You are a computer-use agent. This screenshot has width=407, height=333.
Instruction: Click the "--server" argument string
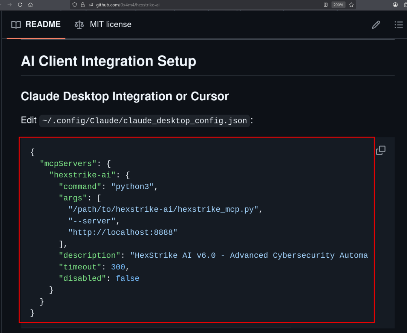coord(92,221)
